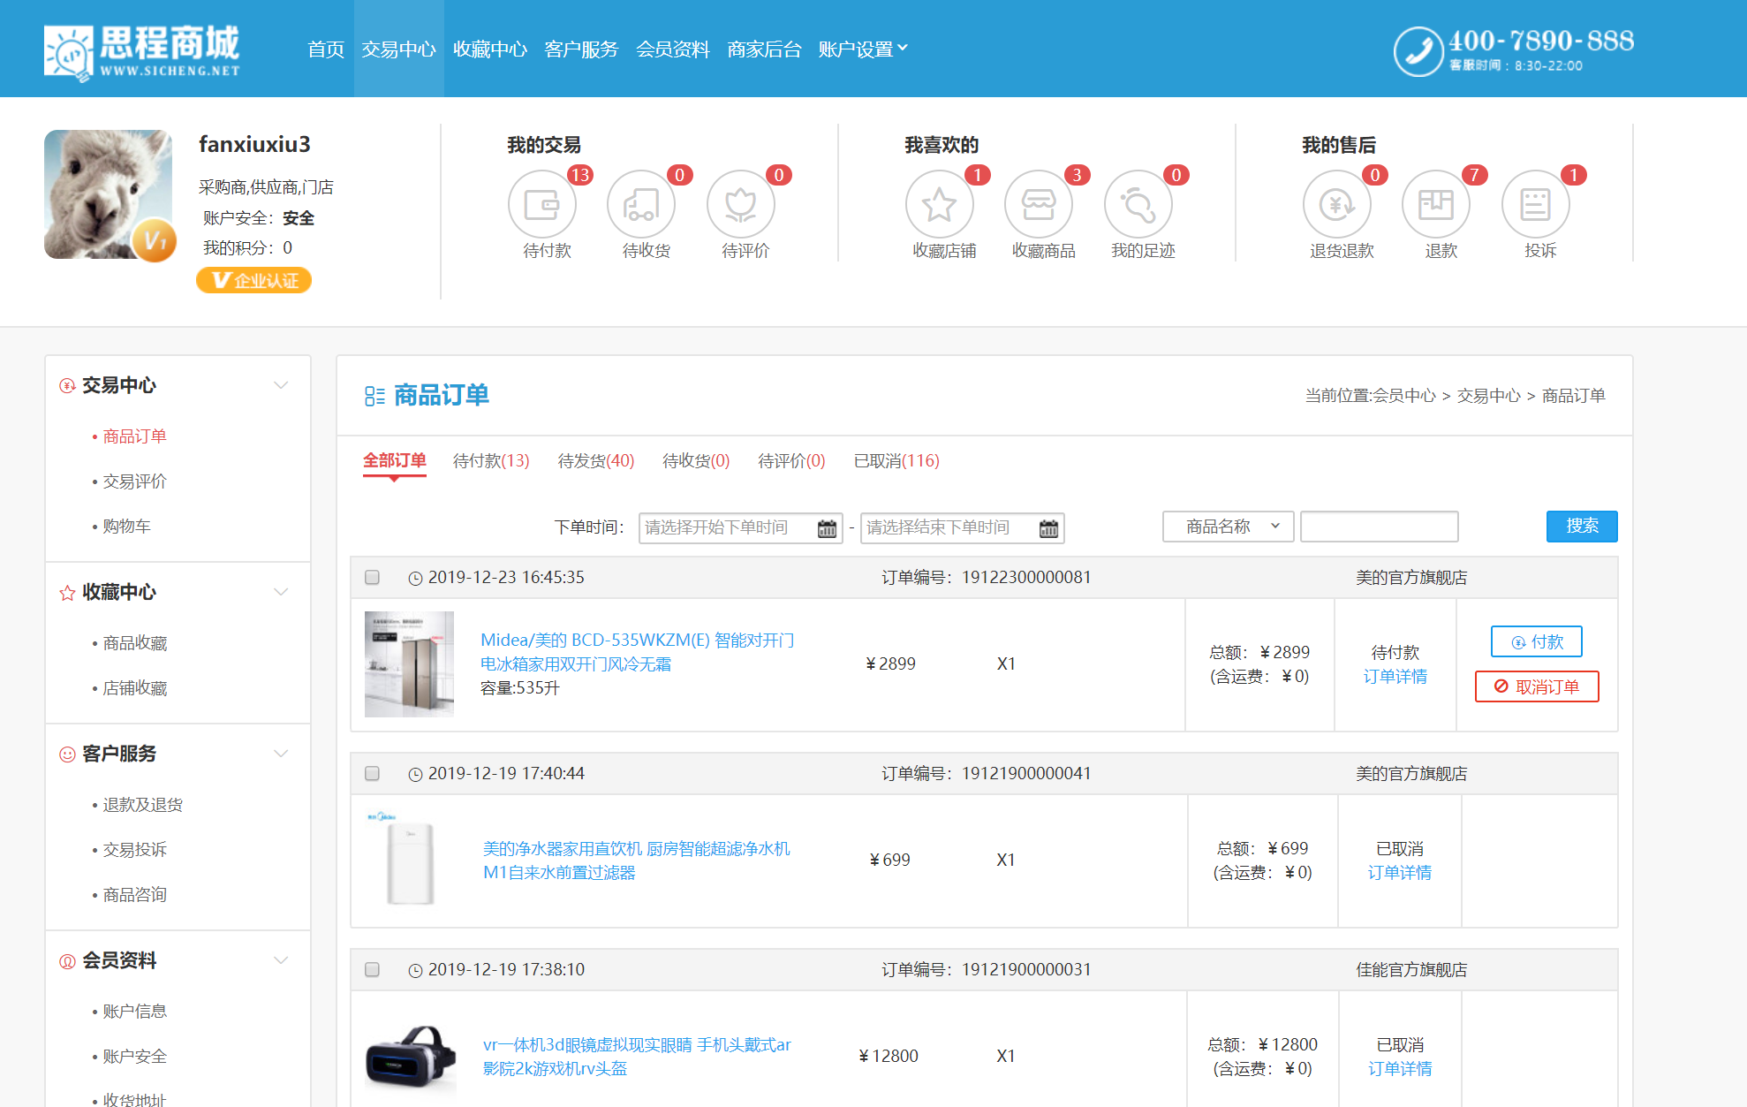Open the 商品名称 search type dropdown
Image resolution: width=1747 pixels, height=1107 pixels.
tap(1228, 527)
